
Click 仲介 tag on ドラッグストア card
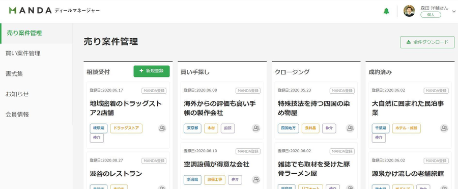pyautogui.click(x=97, y=138)
